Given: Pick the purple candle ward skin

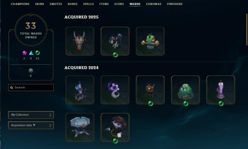Looking at the screenshot, I should [221, 90].
